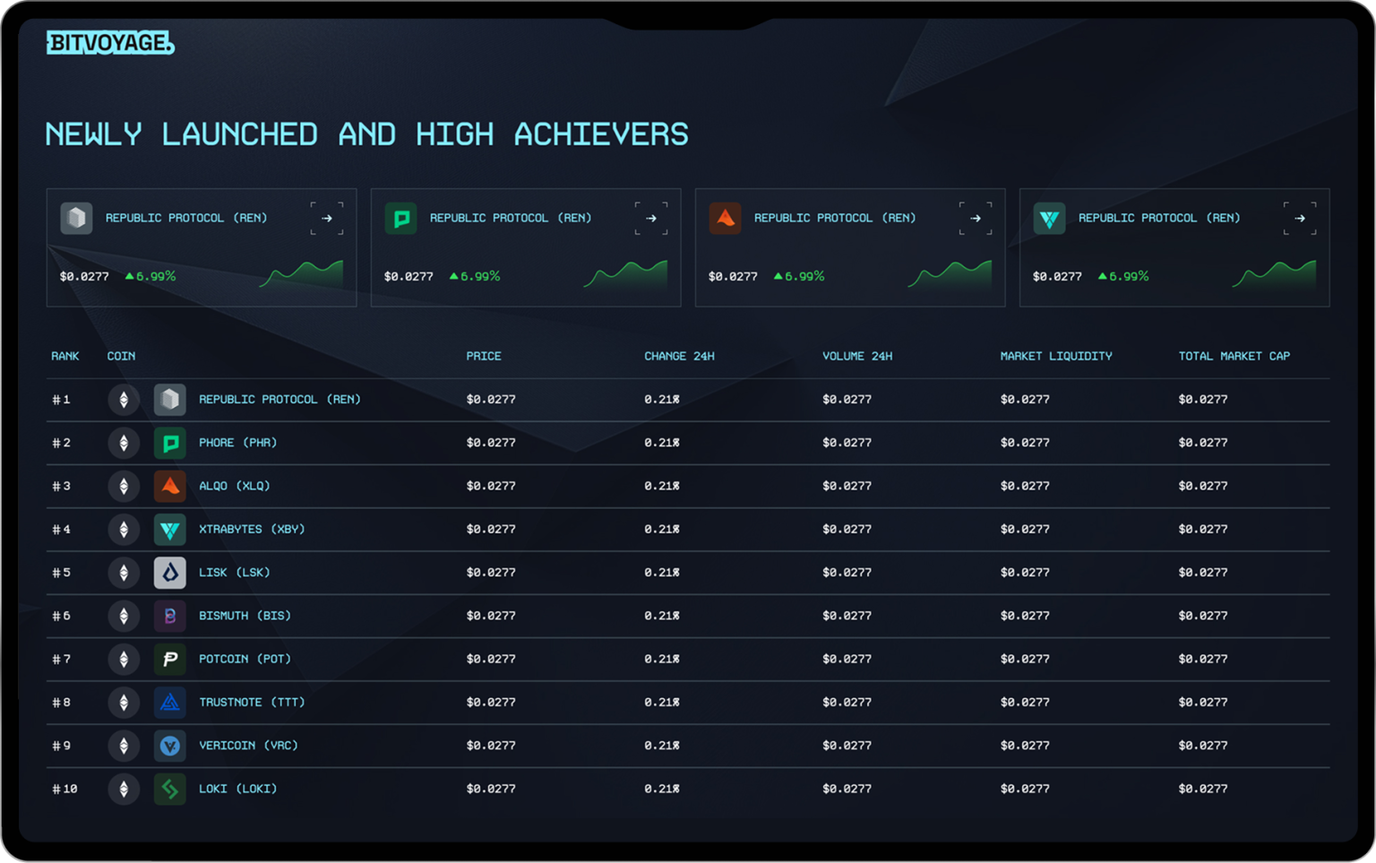Click the XtraBytes coin logo in the table

coord(170,530)
